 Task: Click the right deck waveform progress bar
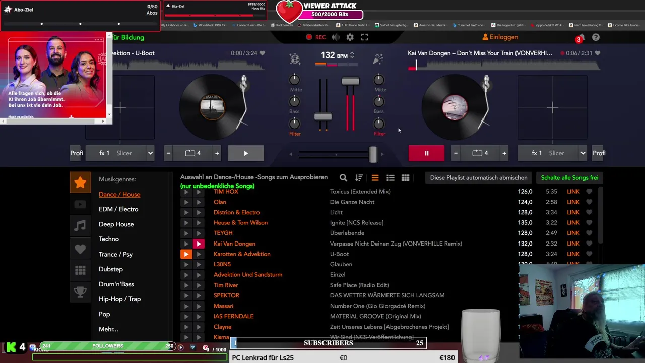click(504, 65)
